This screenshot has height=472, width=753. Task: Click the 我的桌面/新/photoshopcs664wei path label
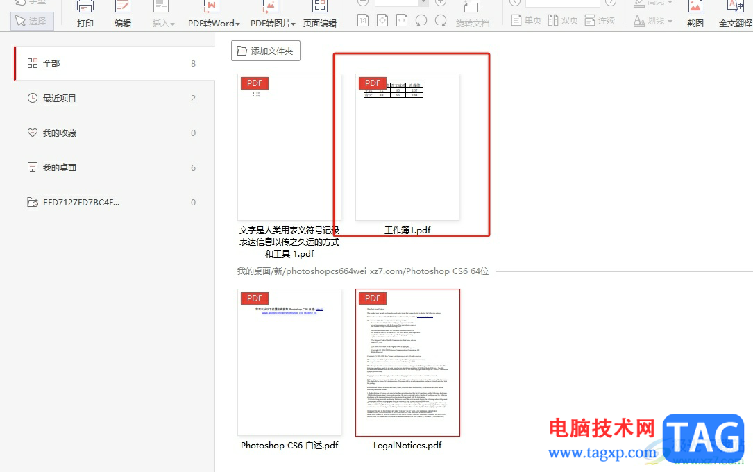(x=362, y=271)
